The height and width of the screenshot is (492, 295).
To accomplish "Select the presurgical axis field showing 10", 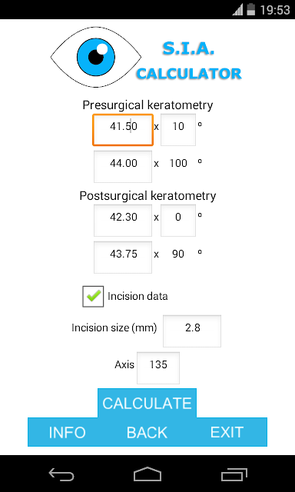I will (178, 130).
